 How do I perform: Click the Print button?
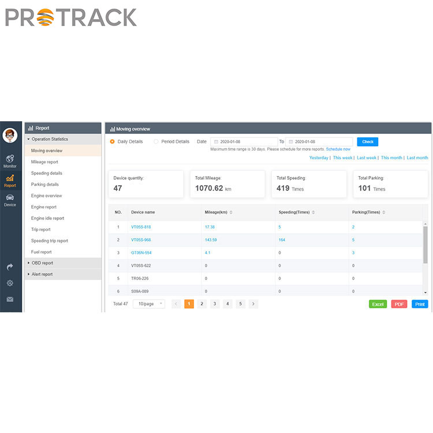coord(420,304)
